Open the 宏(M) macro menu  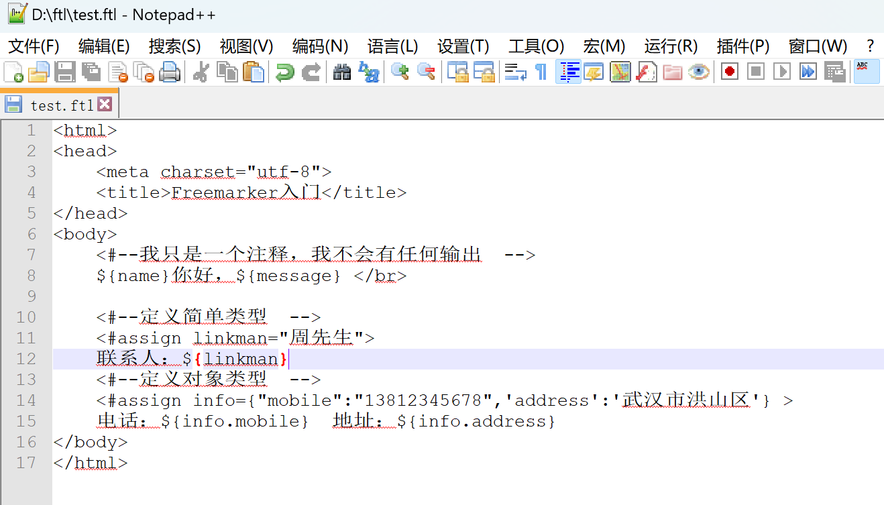coord(604,46)
